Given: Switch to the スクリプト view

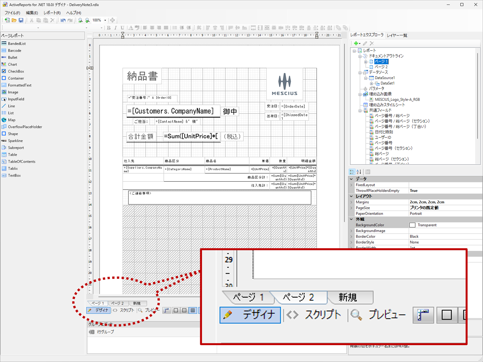Looking at the screenshot, I should pos(123,310).
